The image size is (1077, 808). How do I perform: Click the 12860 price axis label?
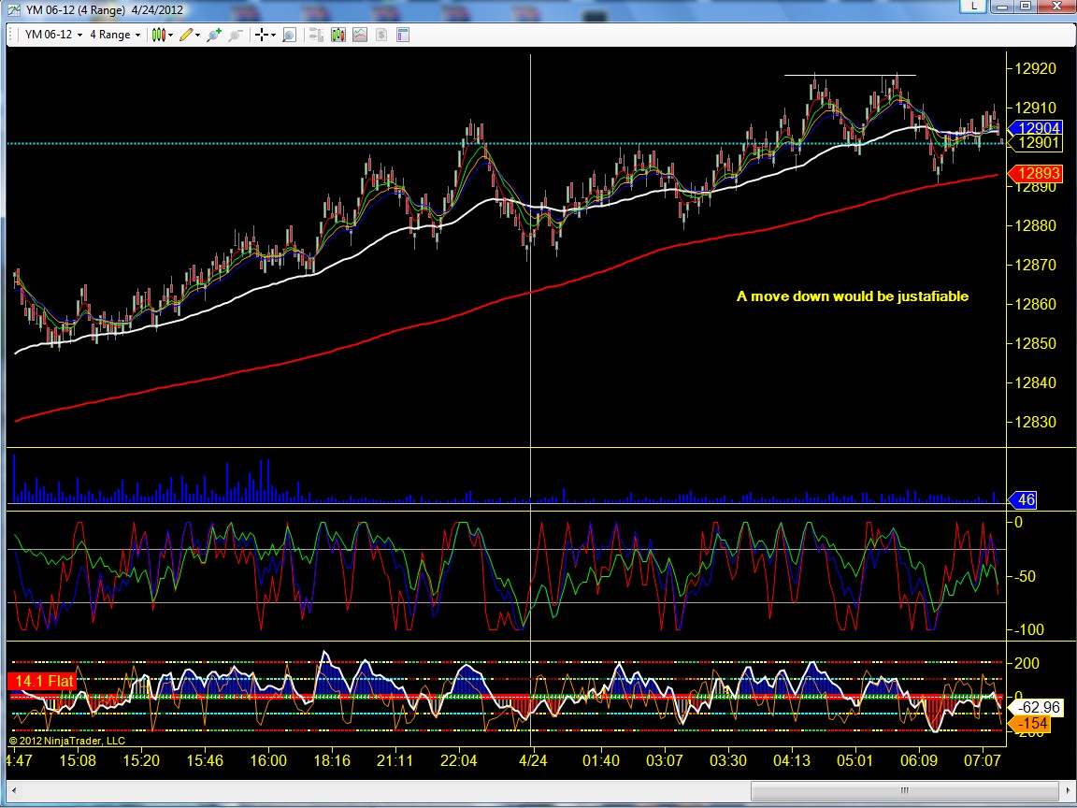pyautogui.click(x=1035, y=304)
